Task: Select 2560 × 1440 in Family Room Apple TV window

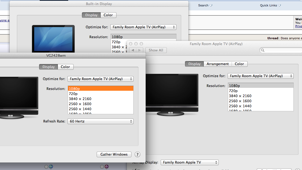Action: 261,106
